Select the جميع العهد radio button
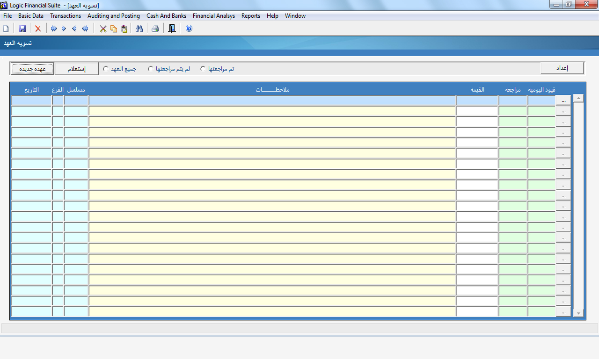The width and height of the screenshot is (599, 359). (x=106, y=69)
